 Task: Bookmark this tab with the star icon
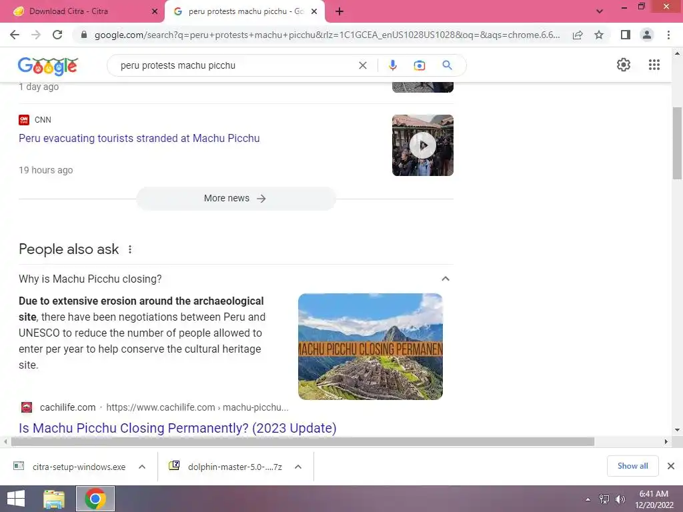(x=599, y=35)
